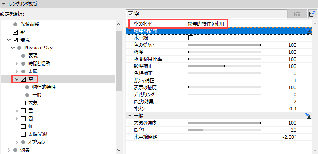The height and width of the screenshot is (154, 318).
Task: Click the 彩度補正 value 100
Action: pyautogui.click(x=292, y=66)
